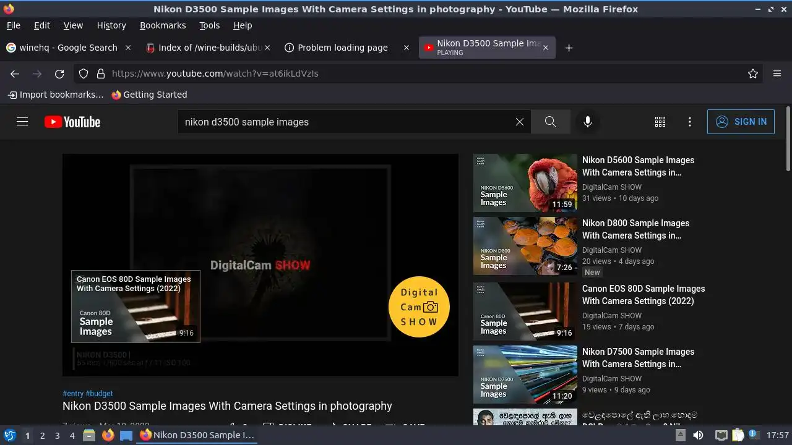Open the system start menu icon
Viewport: 792px width, 445px height.
point(10,435)
